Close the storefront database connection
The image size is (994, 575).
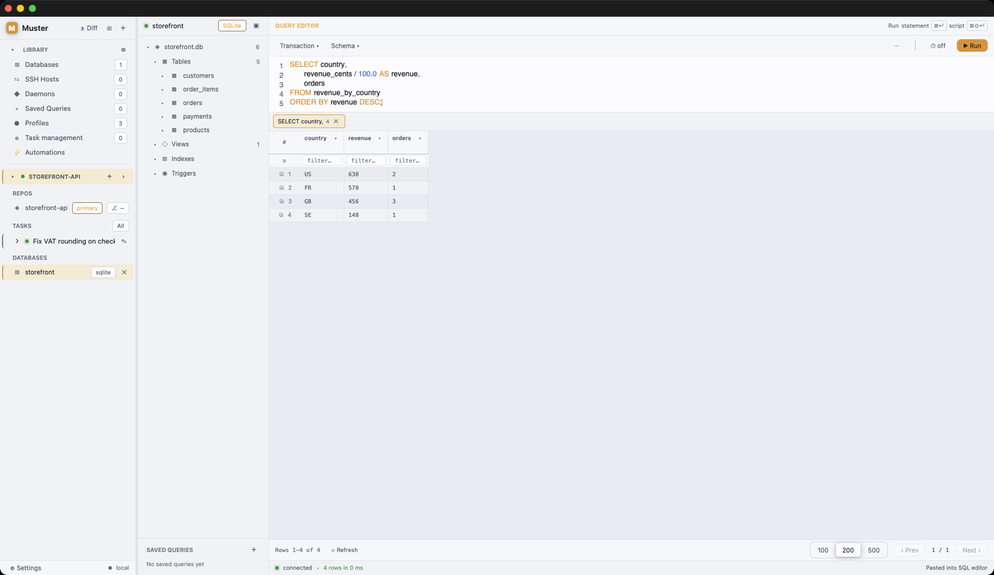pos(124,272)
